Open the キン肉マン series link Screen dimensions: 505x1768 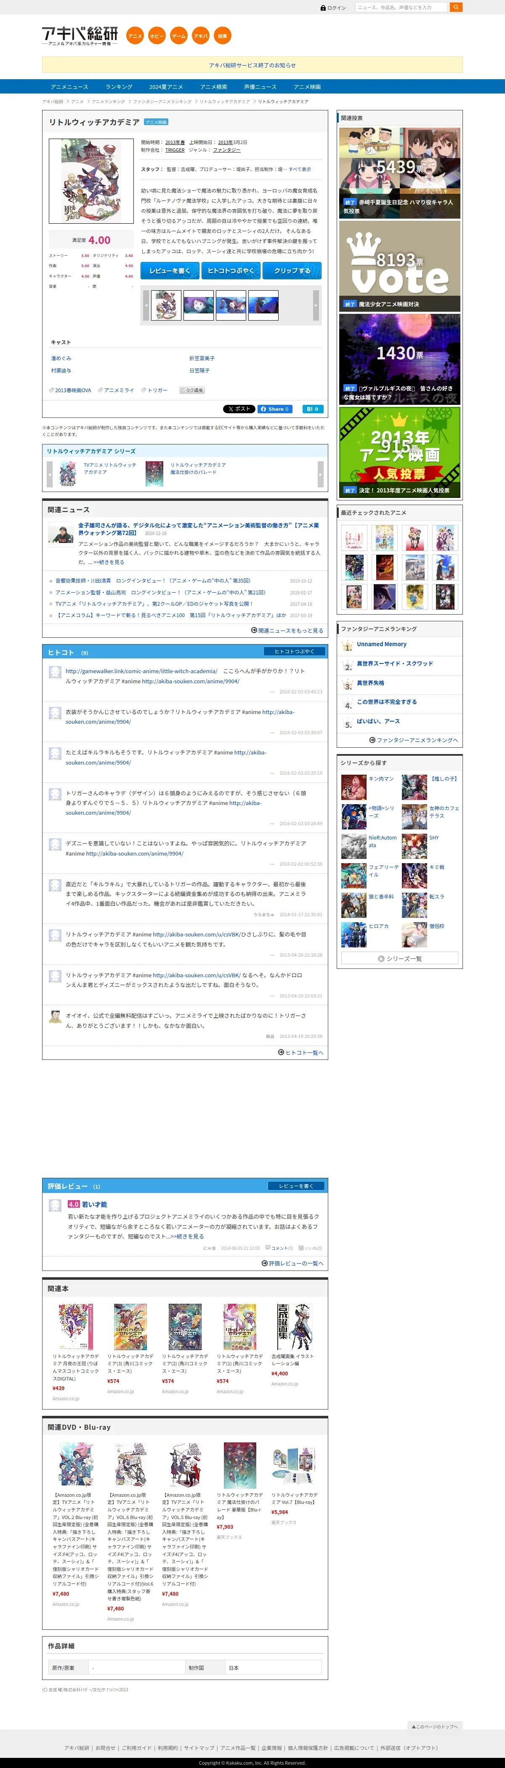click(381, 779)
